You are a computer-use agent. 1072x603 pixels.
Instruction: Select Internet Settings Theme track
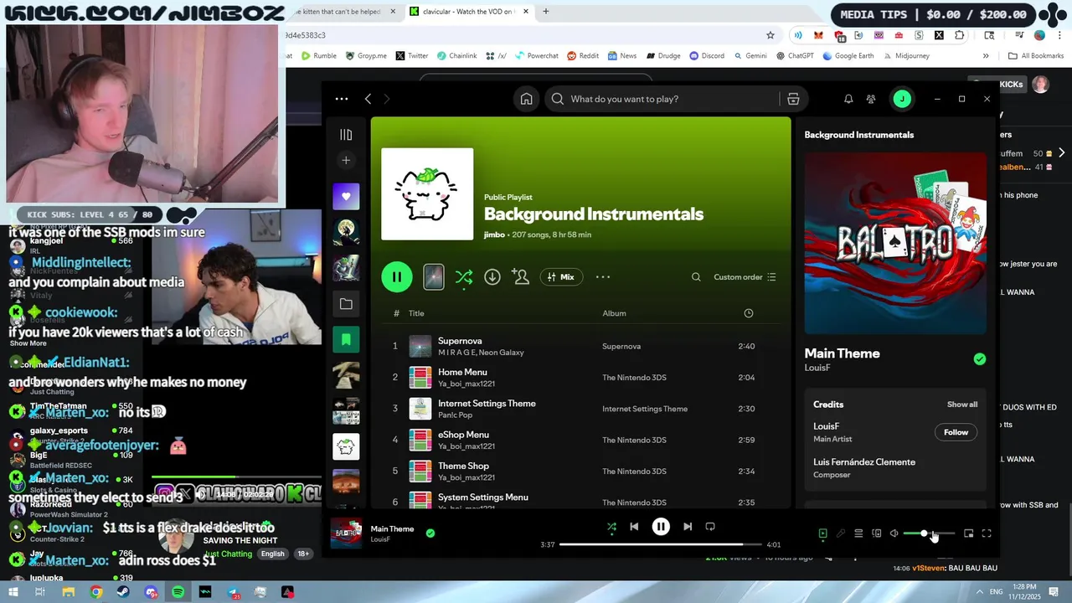pos(487,403)
